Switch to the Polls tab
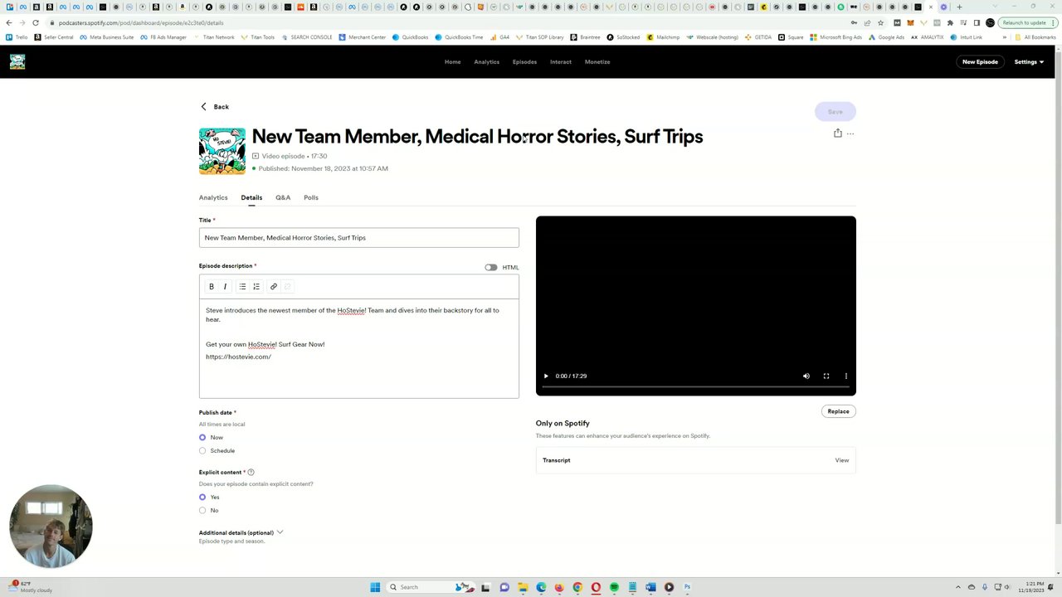The image size is (1062, 597). tap(311, 197)
